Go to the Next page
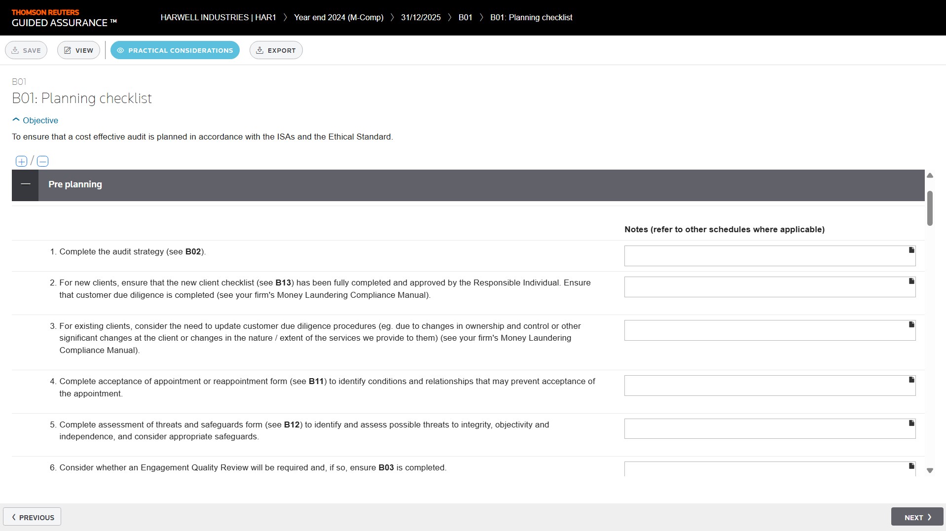946x531 pixels. (x=917, y=517)
